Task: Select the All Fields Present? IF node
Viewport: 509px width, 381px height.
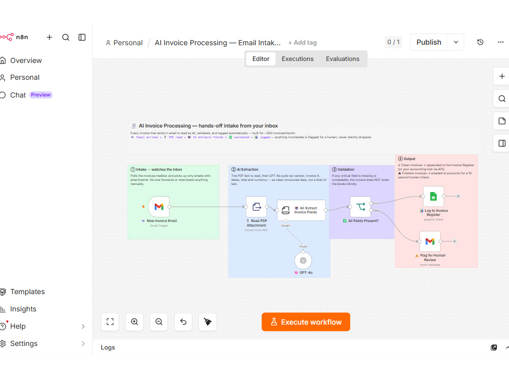Action: pos(360,207)
